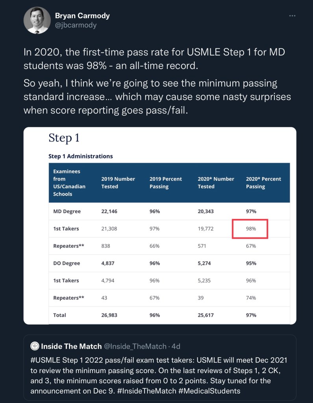Click the "2020* Percent Passing" column header
The image size is (313, 403).
coord(263,183)
